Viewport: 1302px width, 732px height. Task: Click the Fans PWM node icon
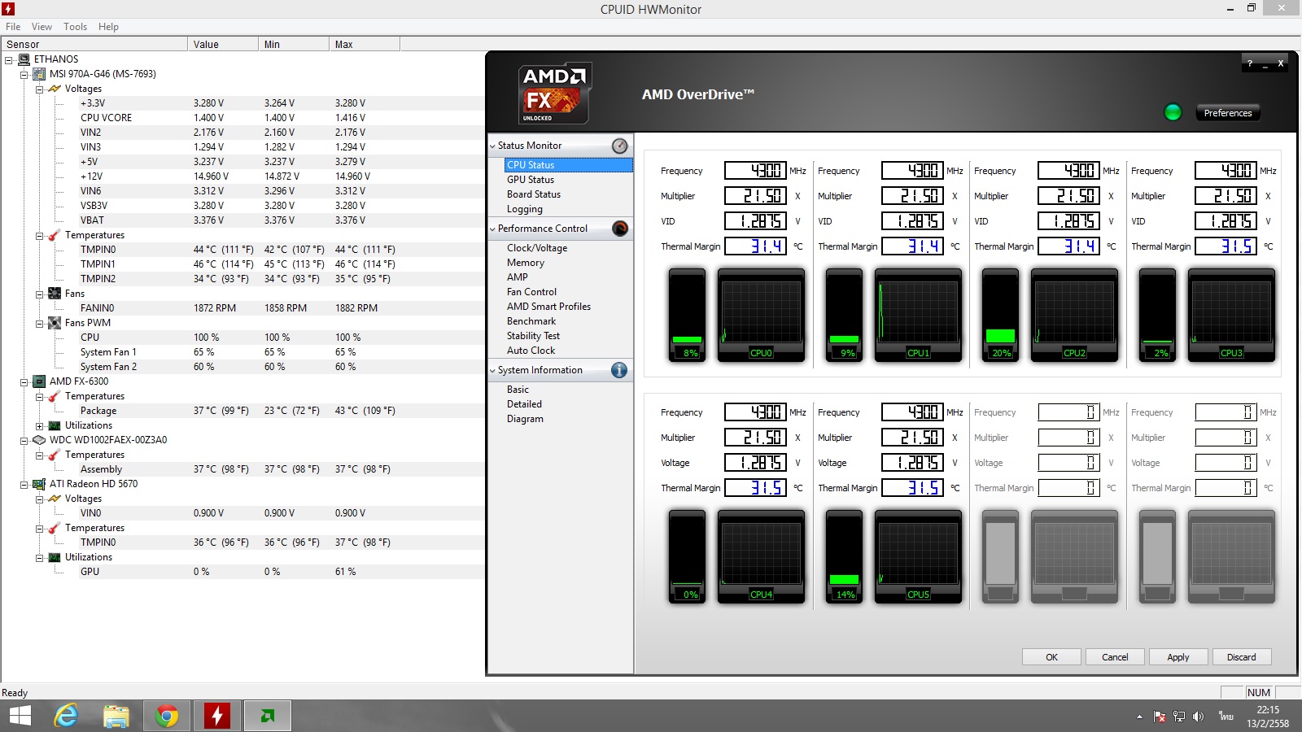tap(55, 323)
